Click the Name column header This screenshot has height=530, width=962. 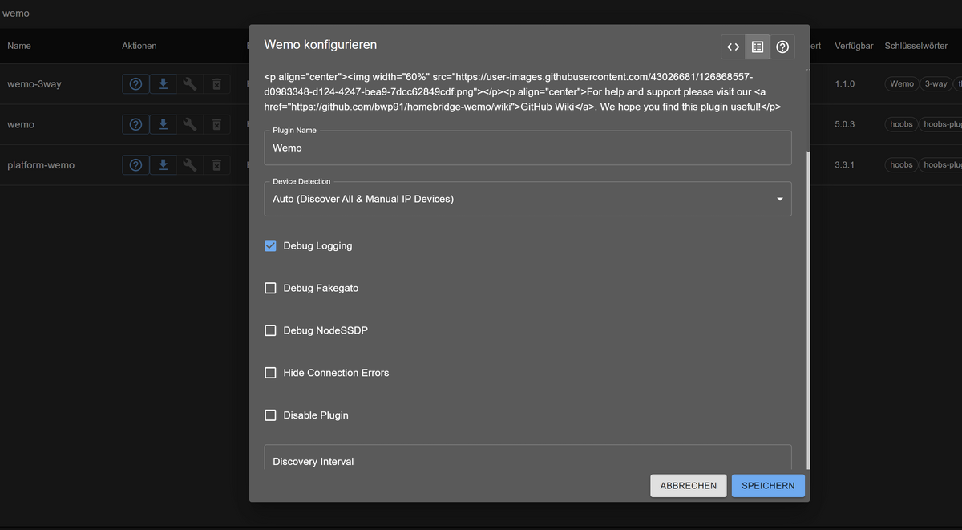19,46
